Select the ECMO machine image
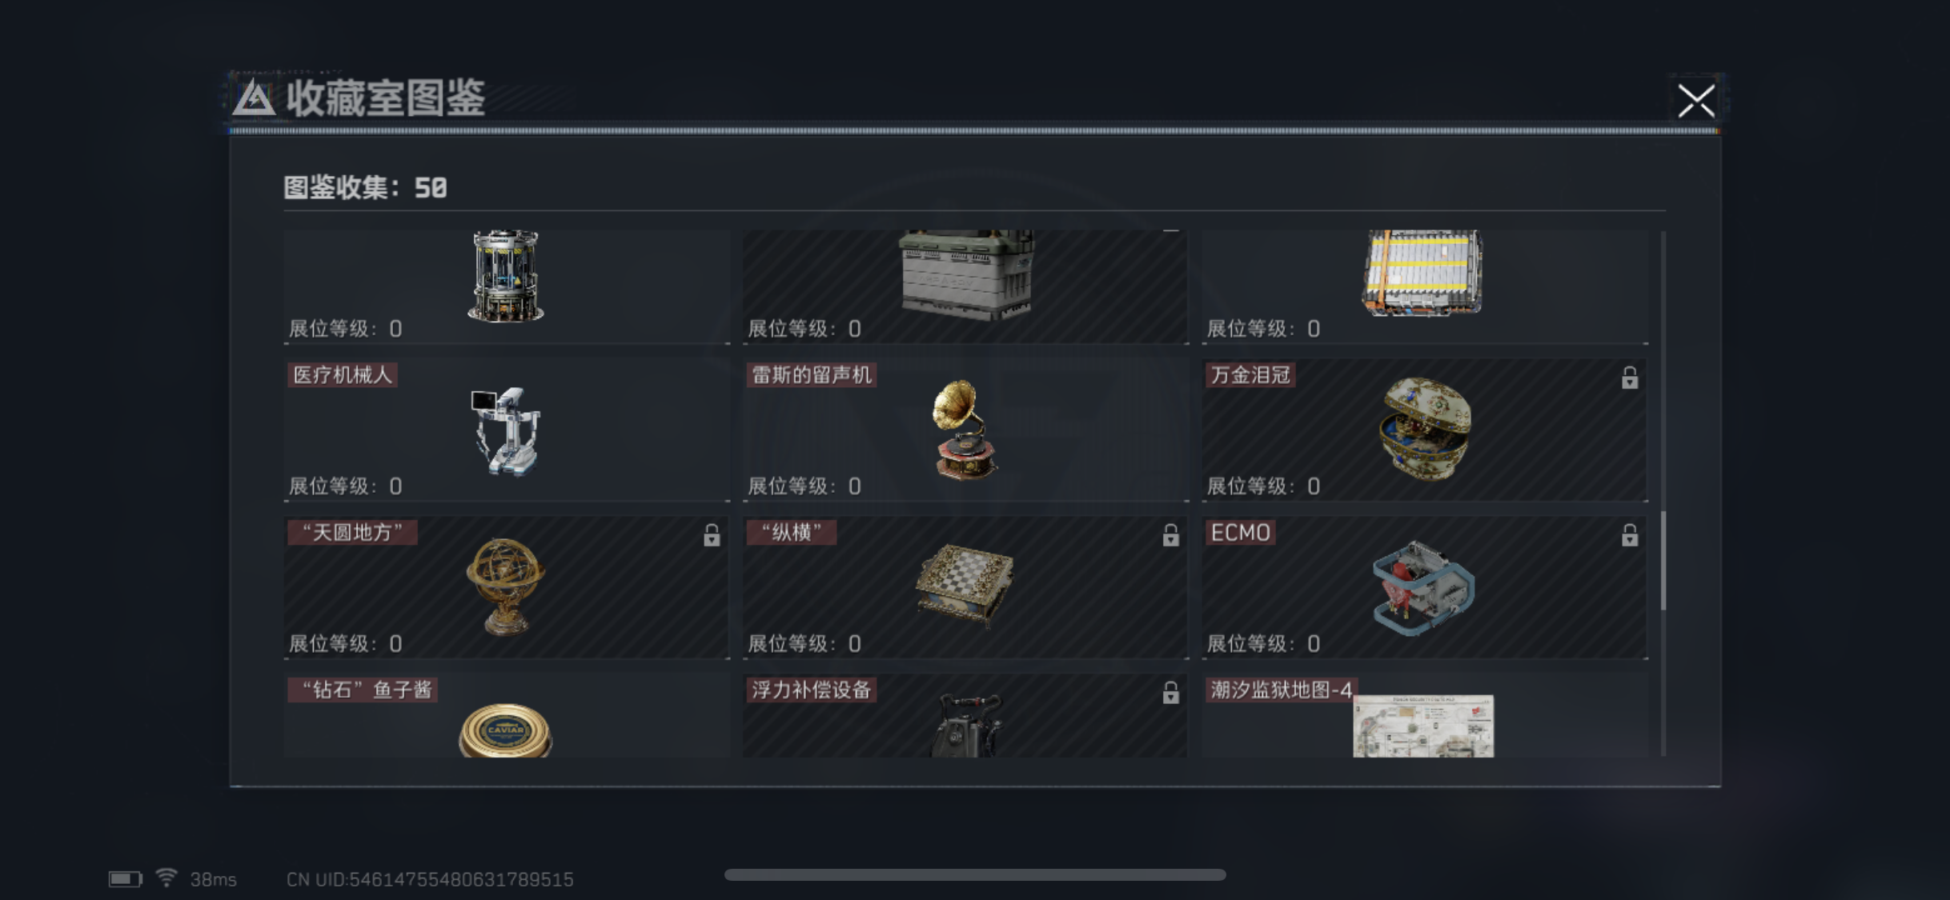Viewport: 1950px width, 900px height. point(1424,587)
